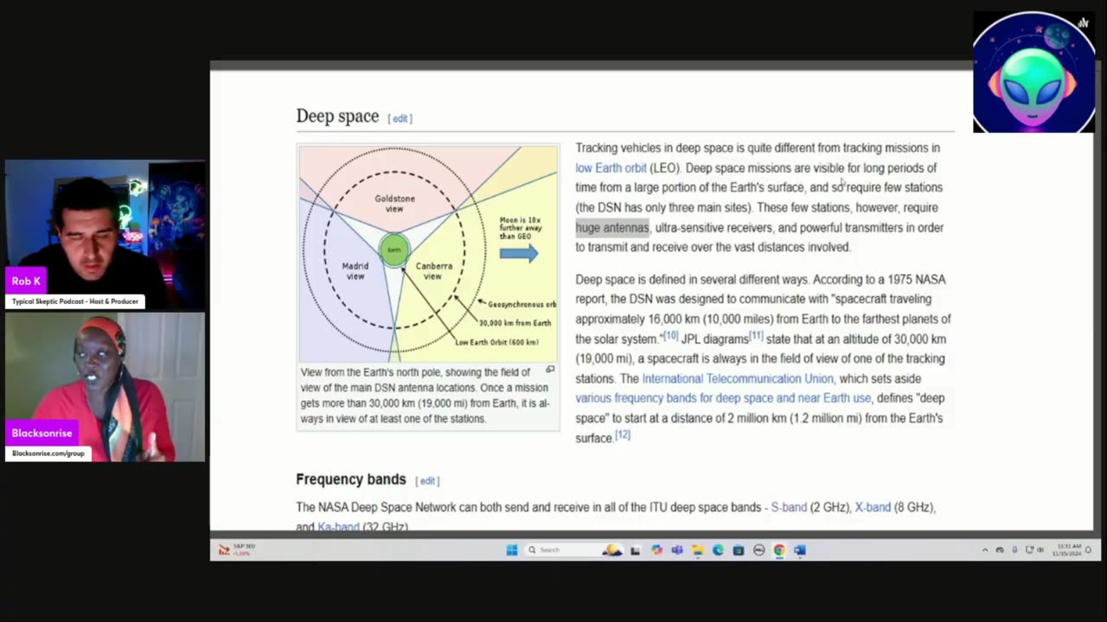The width and height of the screenshot is (1107, 622).
Task: Open the Copilot taskbar icon
Action: [x=656, y=549]
